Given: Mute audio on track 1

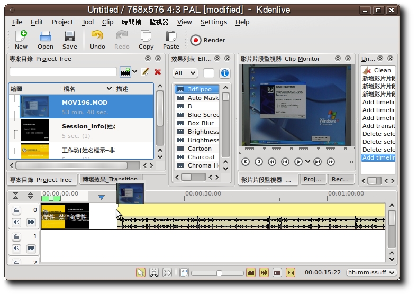Looking at the screenshot, I should coord(16,248).
